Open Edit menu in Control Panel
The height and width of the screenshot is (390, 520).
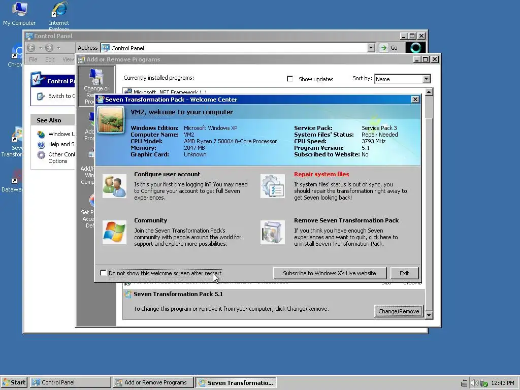coord(50,59)
